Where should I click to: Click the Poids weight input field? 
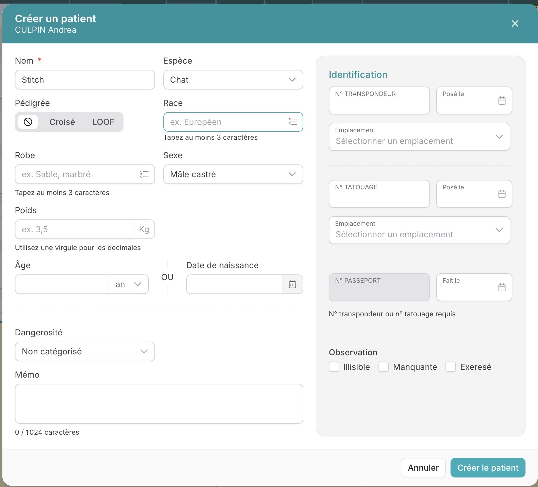(x=74, y=229)
